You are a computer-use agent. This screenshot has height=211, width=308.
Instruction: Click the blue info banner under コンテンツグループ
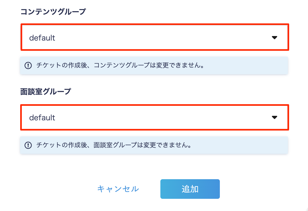pyautogui.click(x=154, y=65)
